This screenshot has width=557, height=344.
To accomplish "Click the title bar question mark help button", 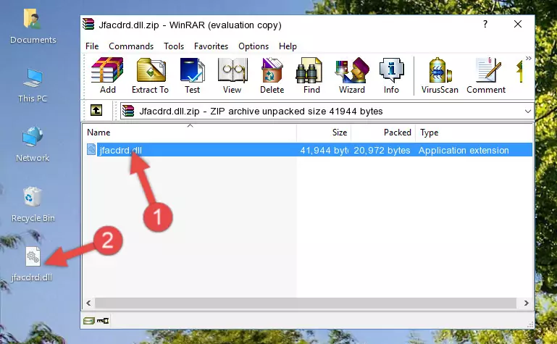I will click(485, 24).
